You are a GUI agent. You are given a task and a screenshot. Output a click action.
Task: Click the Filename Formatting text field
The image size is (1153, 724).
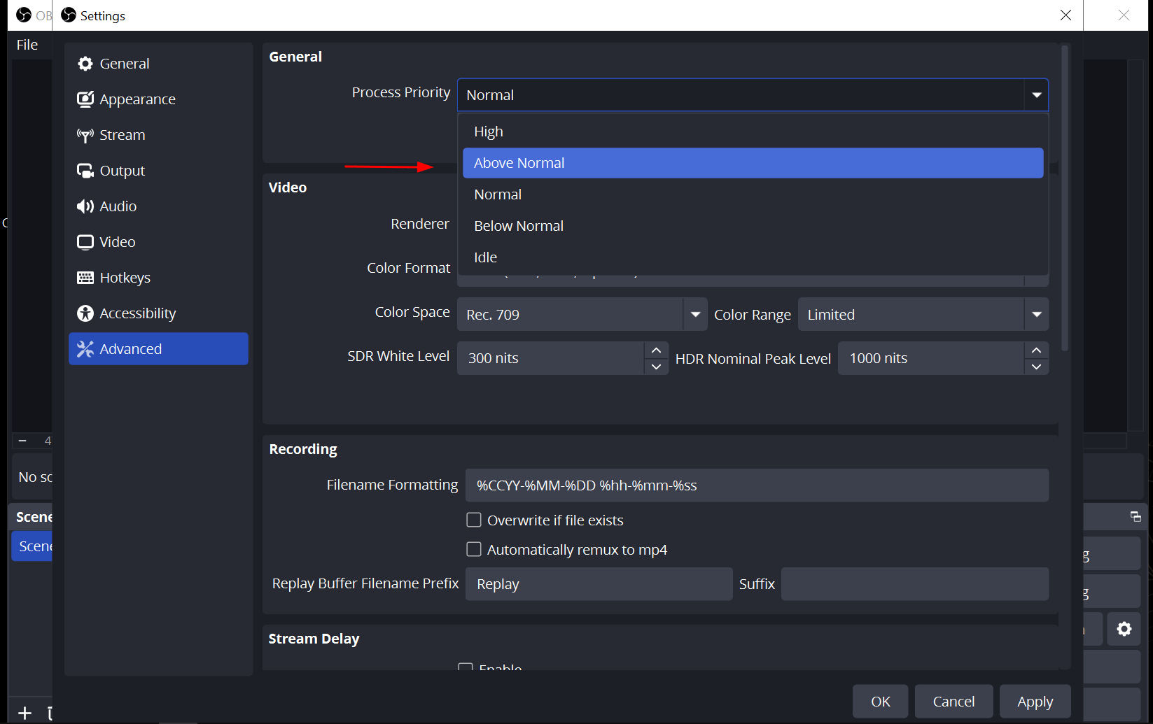point(756,485)
